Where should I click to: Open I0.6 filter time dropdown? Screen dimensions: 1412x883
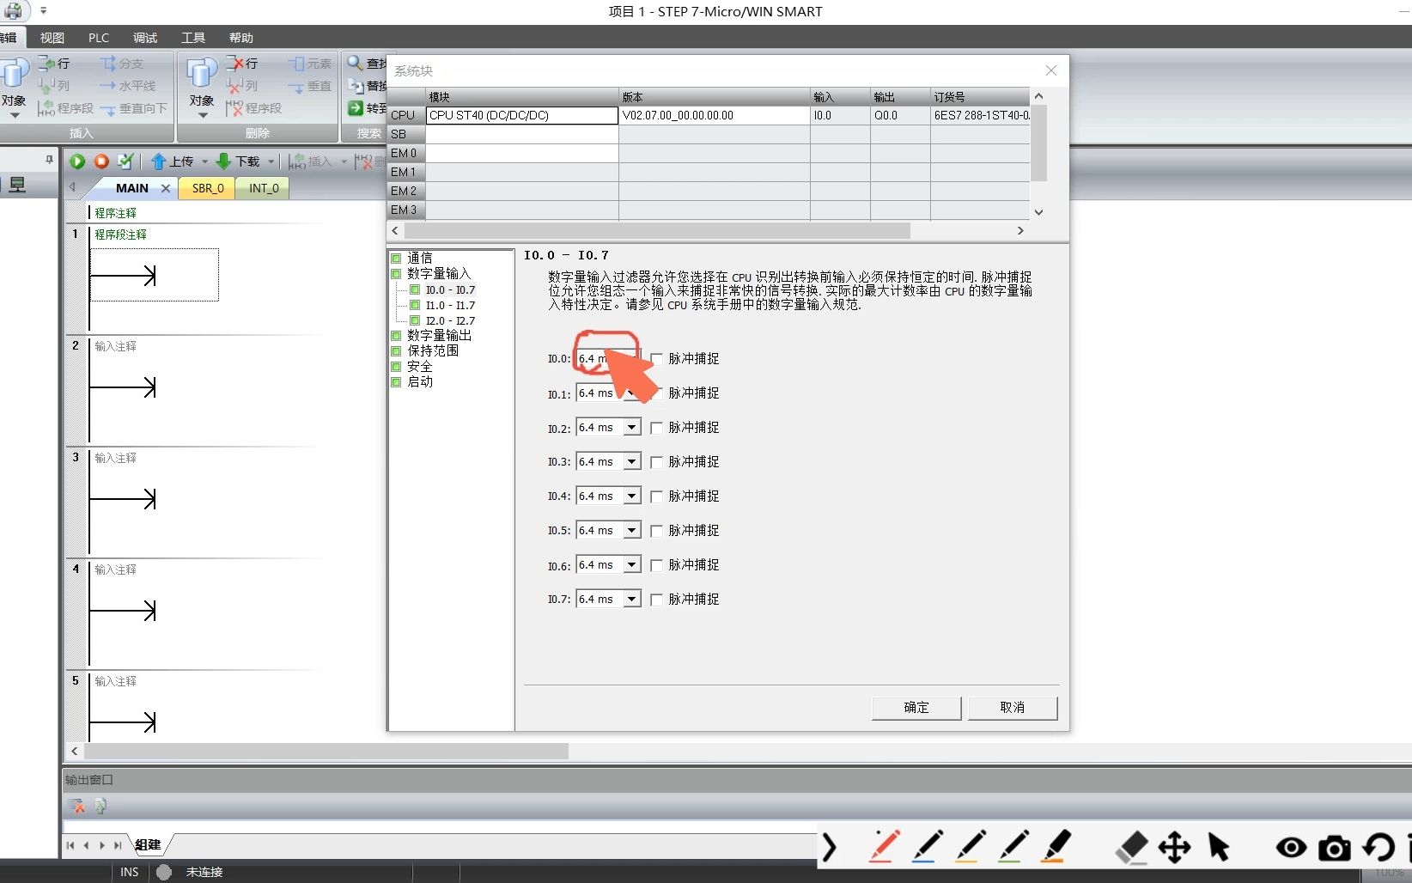coord(632,564)
